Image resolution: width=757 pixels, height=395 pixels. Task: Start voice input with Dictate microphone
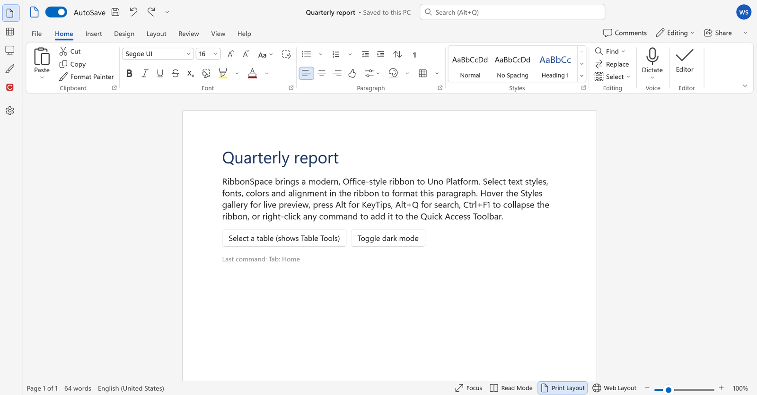(x=652, y=63)
